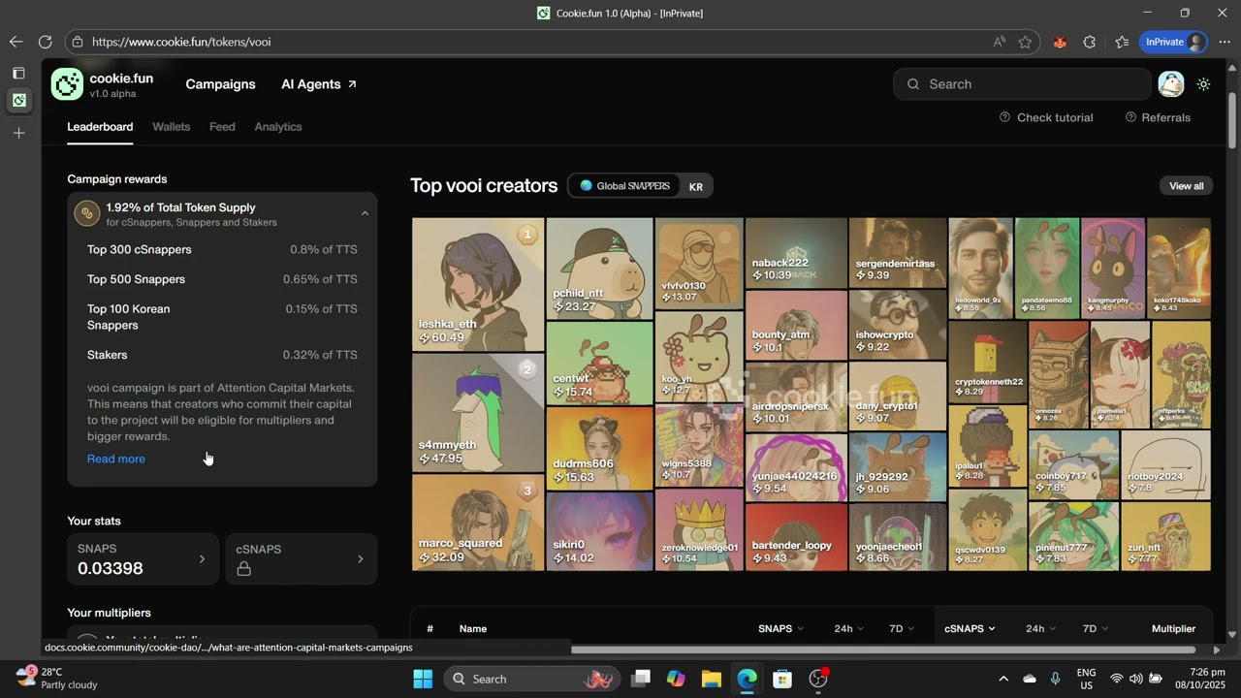
Task: Click the View all button
Action: [x=1186, y=186]
